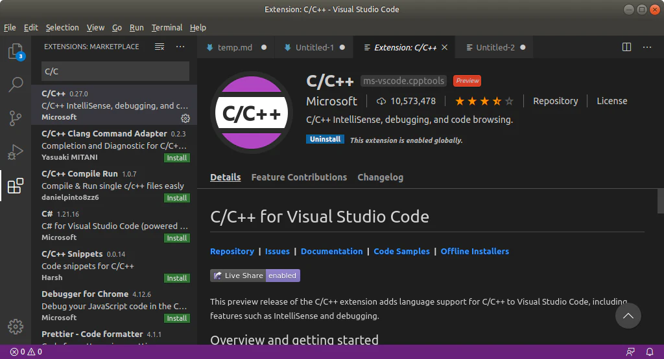Image resolution: width=664 pixels, height=359 pixels.
Task: Split the editor to the right
Action: pos(627,47)
